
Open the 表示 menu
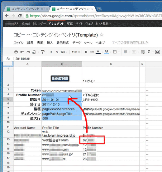tap(40, 43)
